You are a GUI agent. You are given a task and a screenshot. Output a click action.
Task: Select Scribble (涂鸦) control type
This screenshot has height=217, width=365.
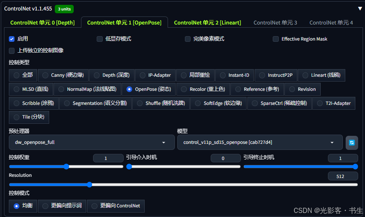[x=34, y=103]
